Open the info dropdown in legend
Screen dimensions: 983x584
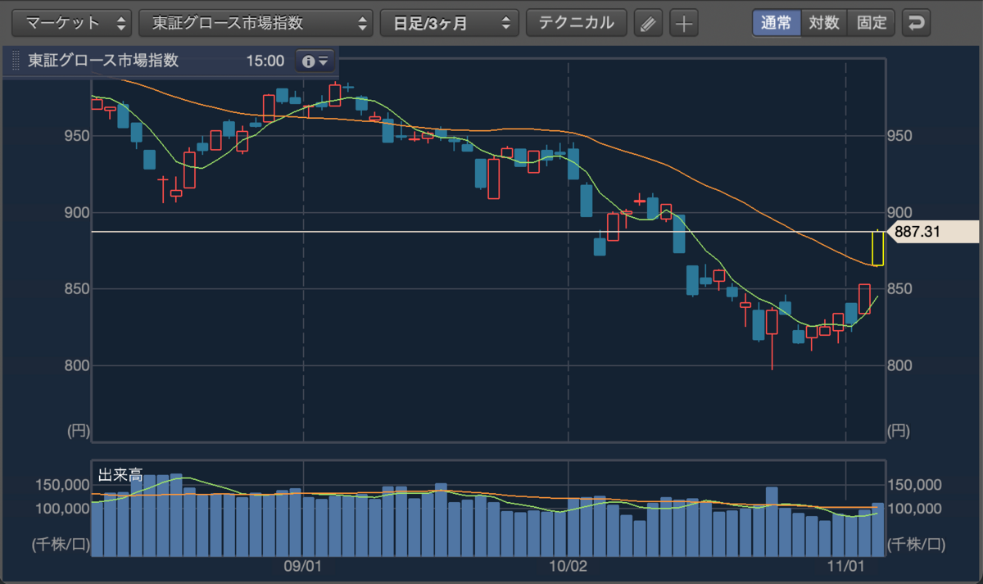coord(315,61)
